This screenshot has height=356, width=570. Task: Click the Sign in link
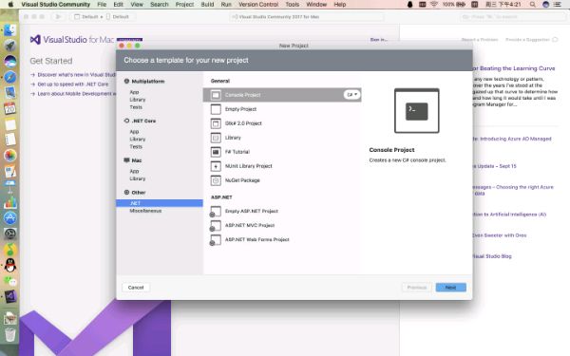[x=378, y=39]
